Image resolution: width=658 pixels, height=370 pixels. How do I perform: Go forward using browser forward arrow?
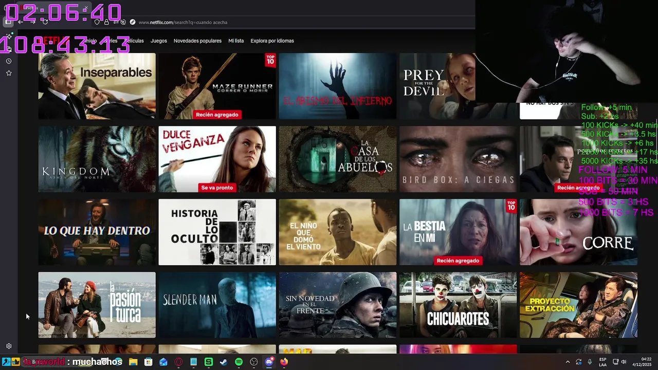[x=33, y=22]
